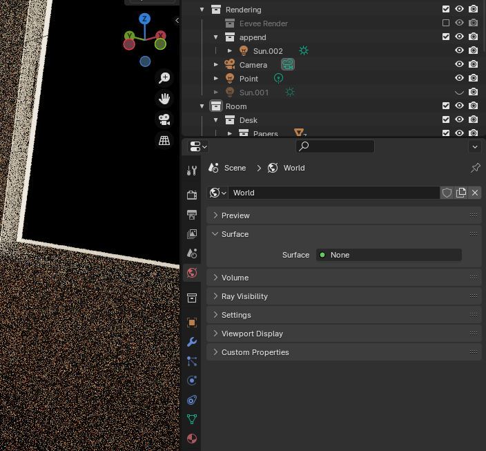Collapse the Rendering collection

coord(202,10)
